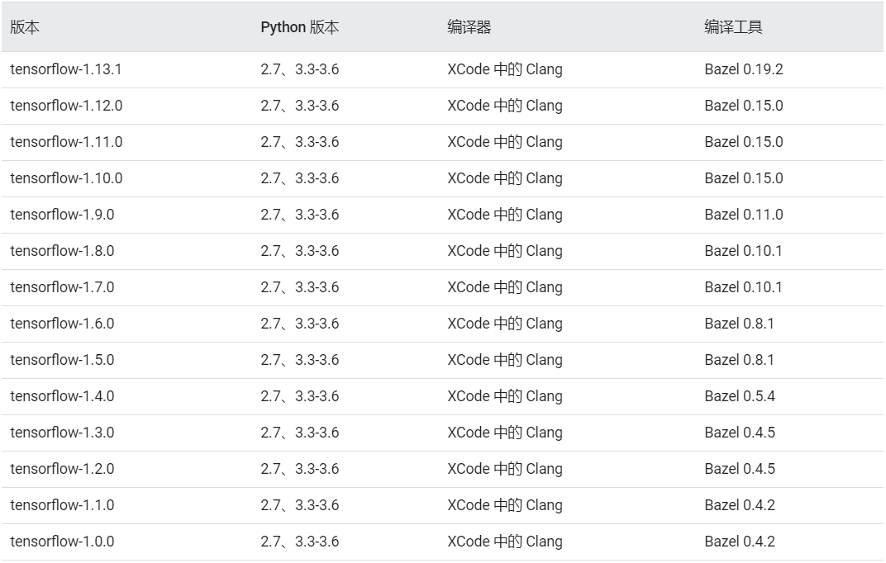Click the tensorflow-1.12.0 version cell

(x=66, y=106)
